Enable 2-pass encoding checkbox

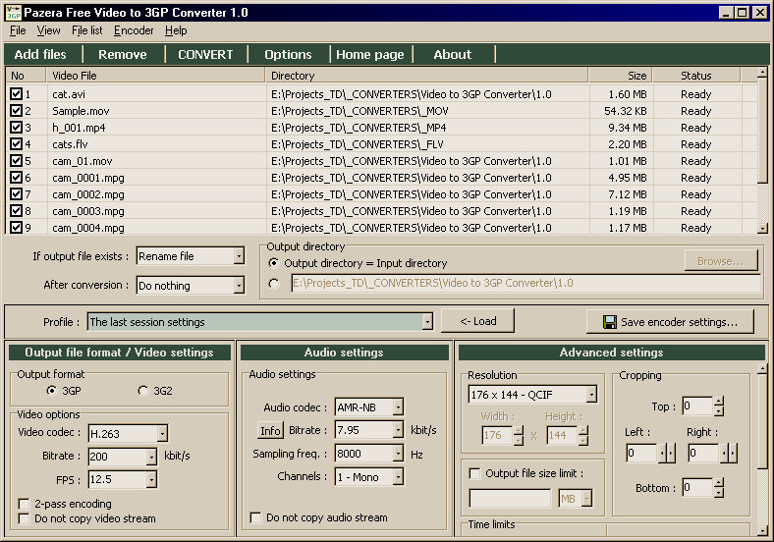click(24, 504)
